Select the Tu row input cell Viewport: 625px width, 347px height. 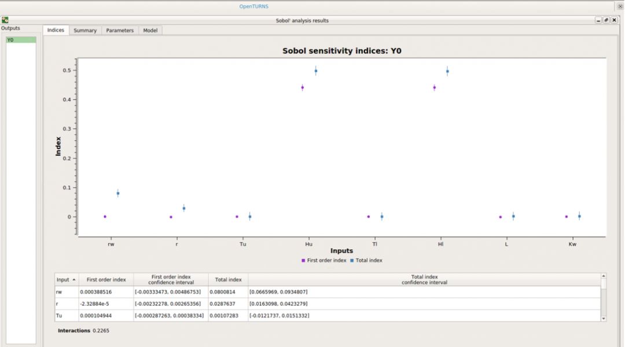coord(67,316)
